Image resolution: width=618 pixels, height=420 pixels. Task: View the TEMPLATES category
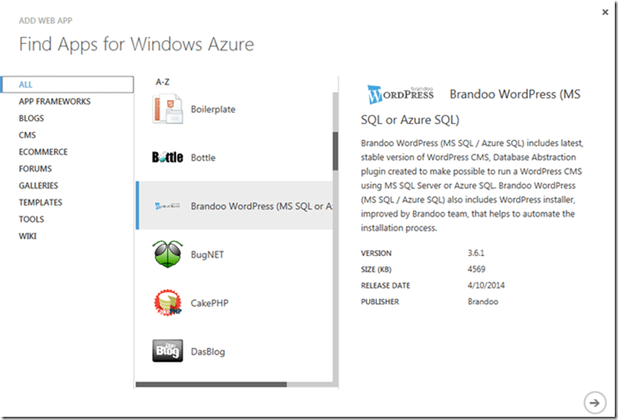40,202
